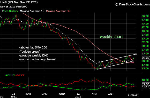Click the 50.00 price axis label

click(x=145, y=16)
